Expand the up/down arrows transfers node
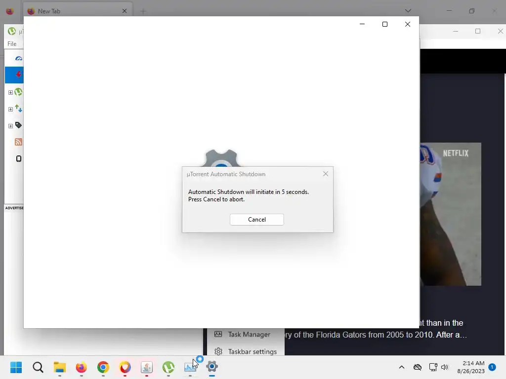Screen dimensions: 506x379 coord(10,109)
